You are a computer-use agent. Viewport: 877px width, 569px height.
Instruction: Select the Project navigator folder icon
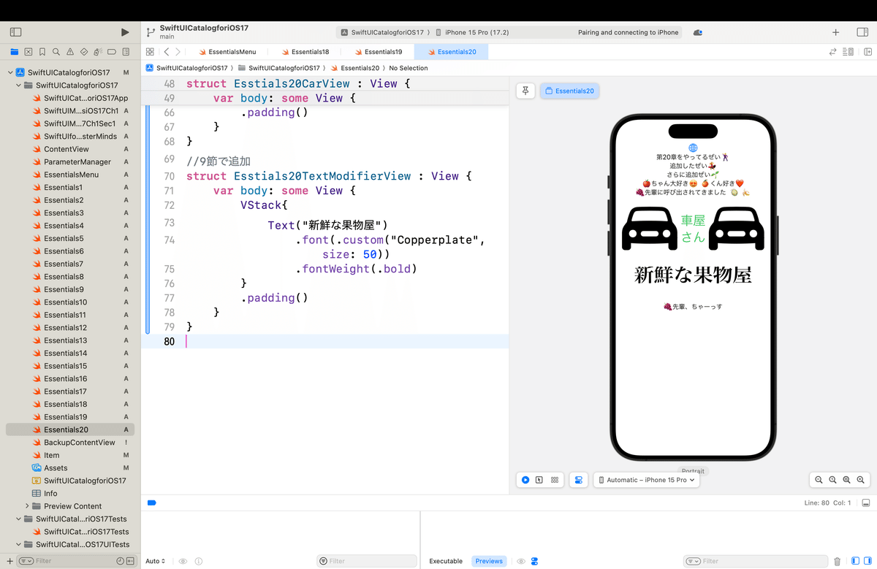(14, 52)
